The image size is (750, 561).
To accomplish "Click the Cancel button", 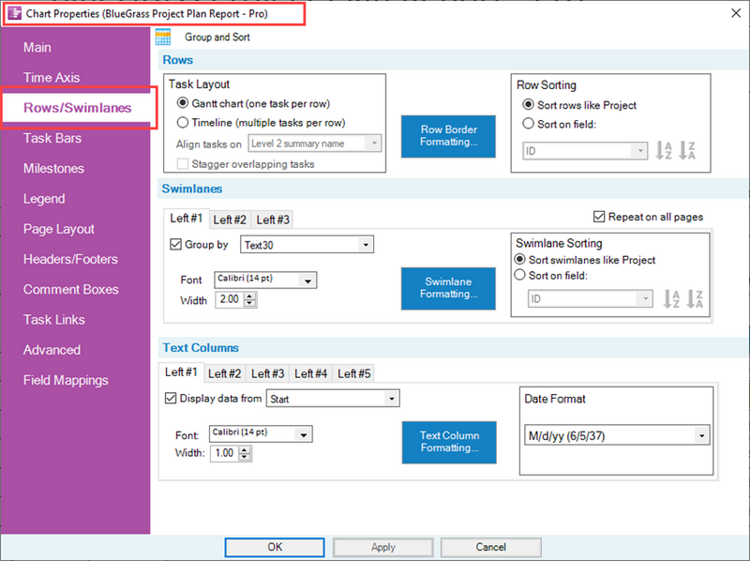I will [x=490, y=547].
